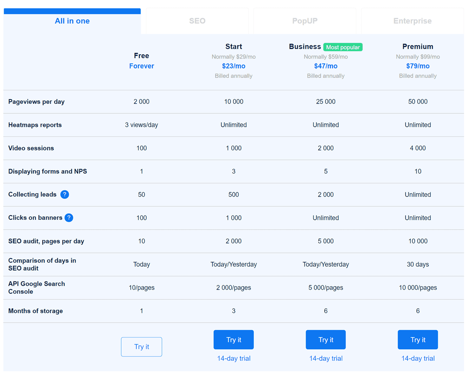Click the Most popular badge
Viewport: 474px width, 387px height.
point(343,46)
